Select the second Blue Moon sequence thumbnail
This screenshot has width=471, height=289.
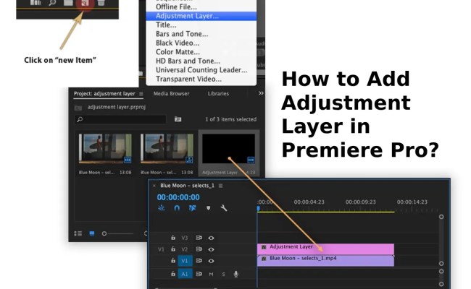(x=167, y=148)
